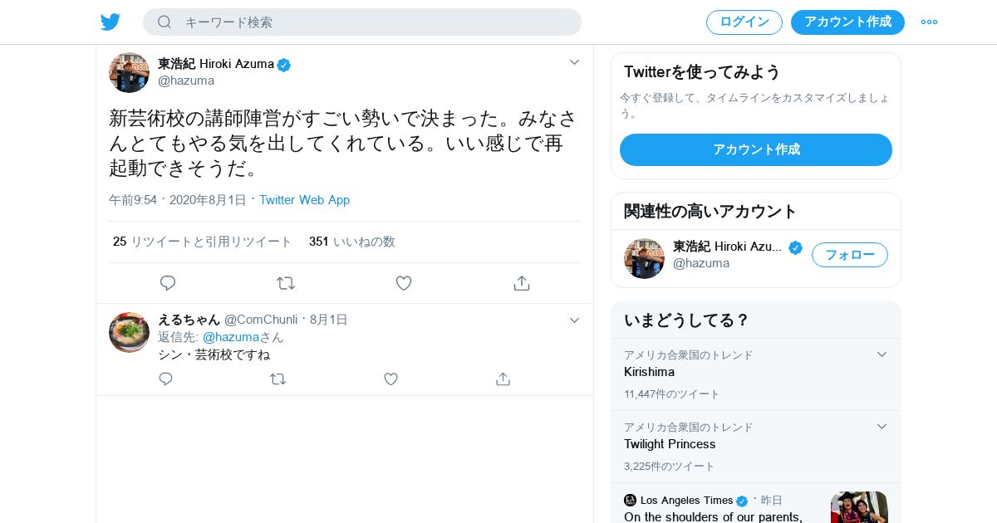The width and height of the screenshot is (997, 523).
Task: Open the three-dot more menu in header
Action: coord(929,22)
